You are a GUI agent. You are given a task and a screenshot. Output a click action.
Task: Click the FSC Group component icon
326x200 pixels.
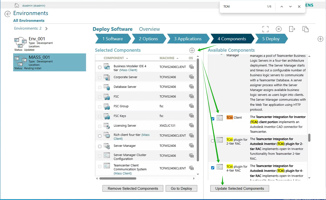(107, 106)
